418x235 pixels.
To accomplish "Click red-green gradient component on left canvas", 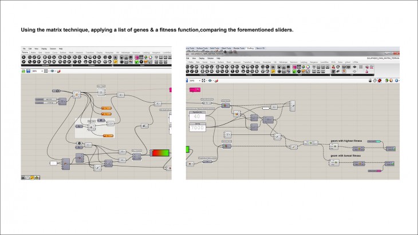I will click(160, 153).
